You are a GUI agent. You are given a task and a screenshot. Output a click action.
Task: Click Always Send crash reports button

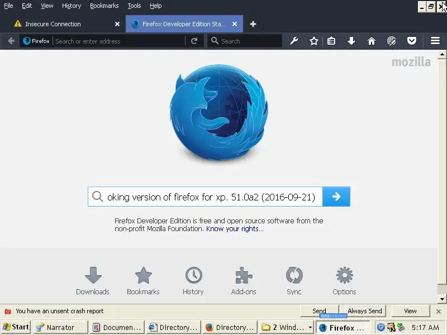[x=365, y=311]
